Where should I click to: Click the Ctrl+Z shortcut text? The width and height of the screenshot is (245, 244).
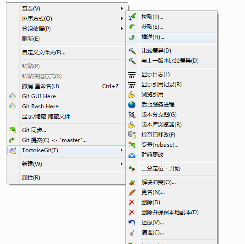pos(110,86)
